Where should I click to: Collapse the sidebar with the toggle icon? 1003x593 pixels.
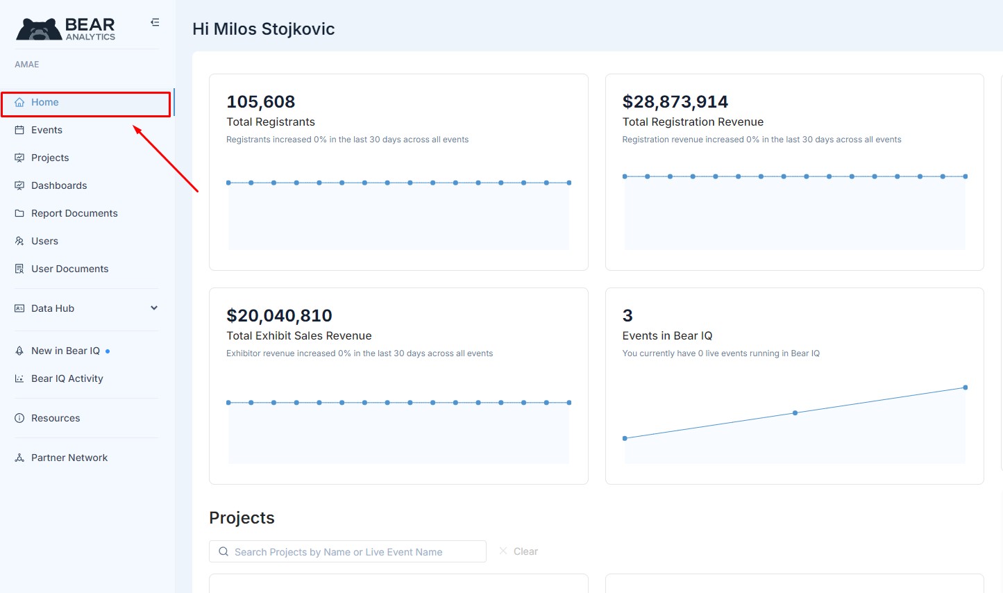[155, 22]
